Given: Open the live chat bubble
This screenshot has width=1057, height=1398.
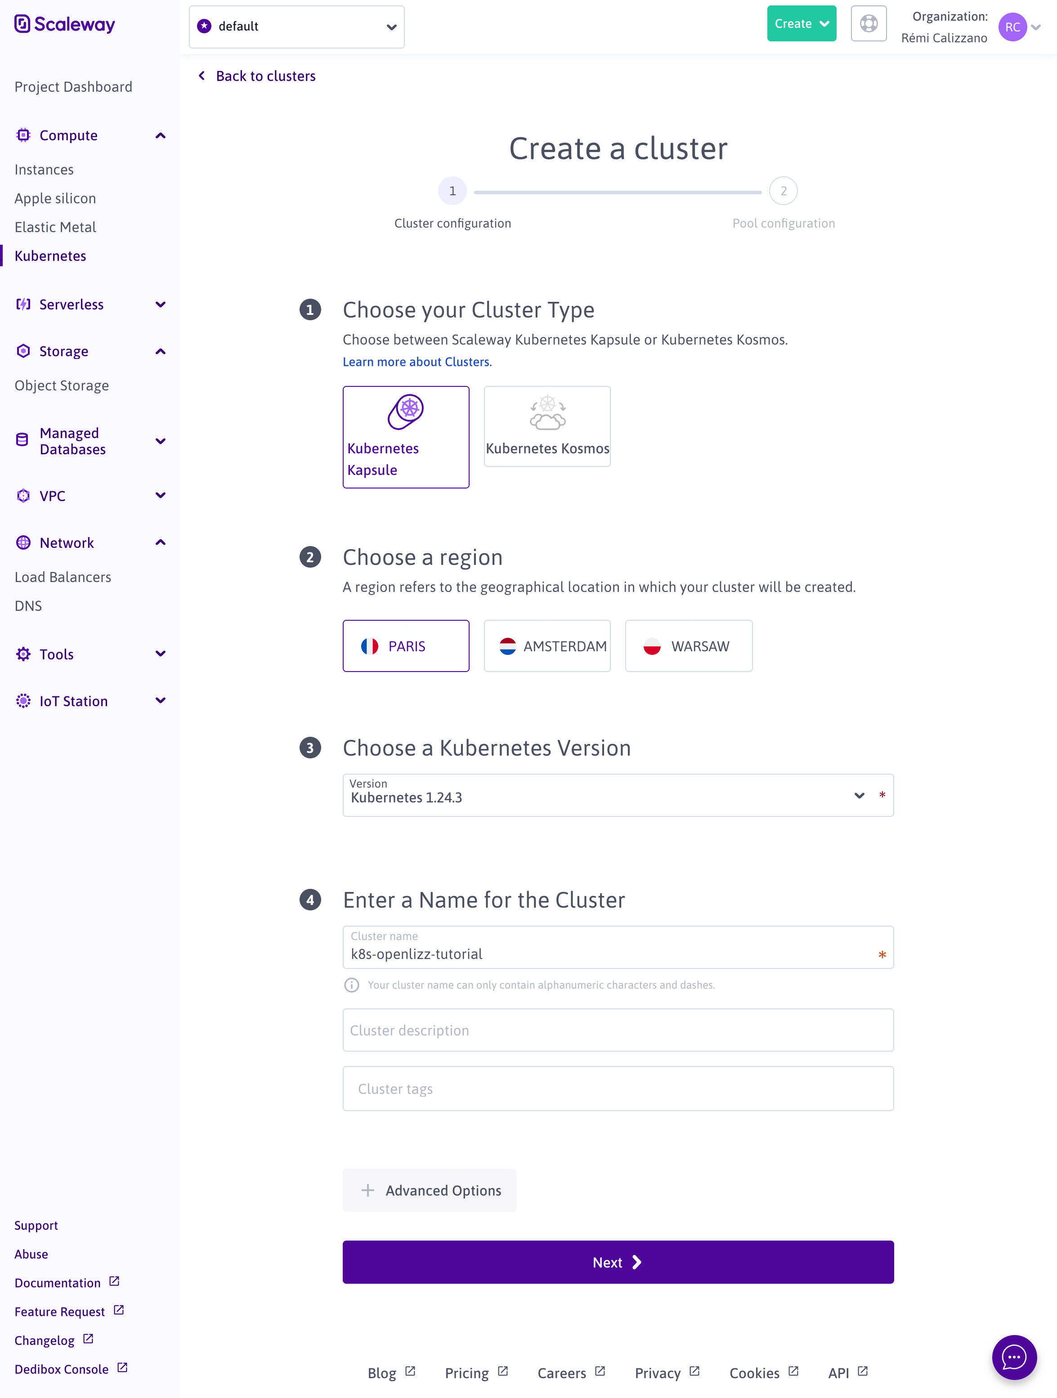Looking at the screenshot, I should (x=1013, y=1356).
